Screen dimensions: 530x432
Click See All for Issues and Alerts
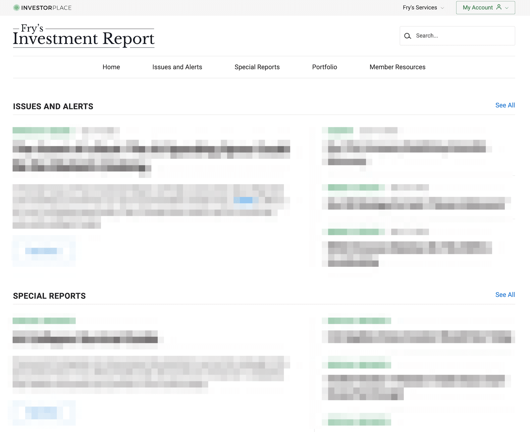coord(505,105)
